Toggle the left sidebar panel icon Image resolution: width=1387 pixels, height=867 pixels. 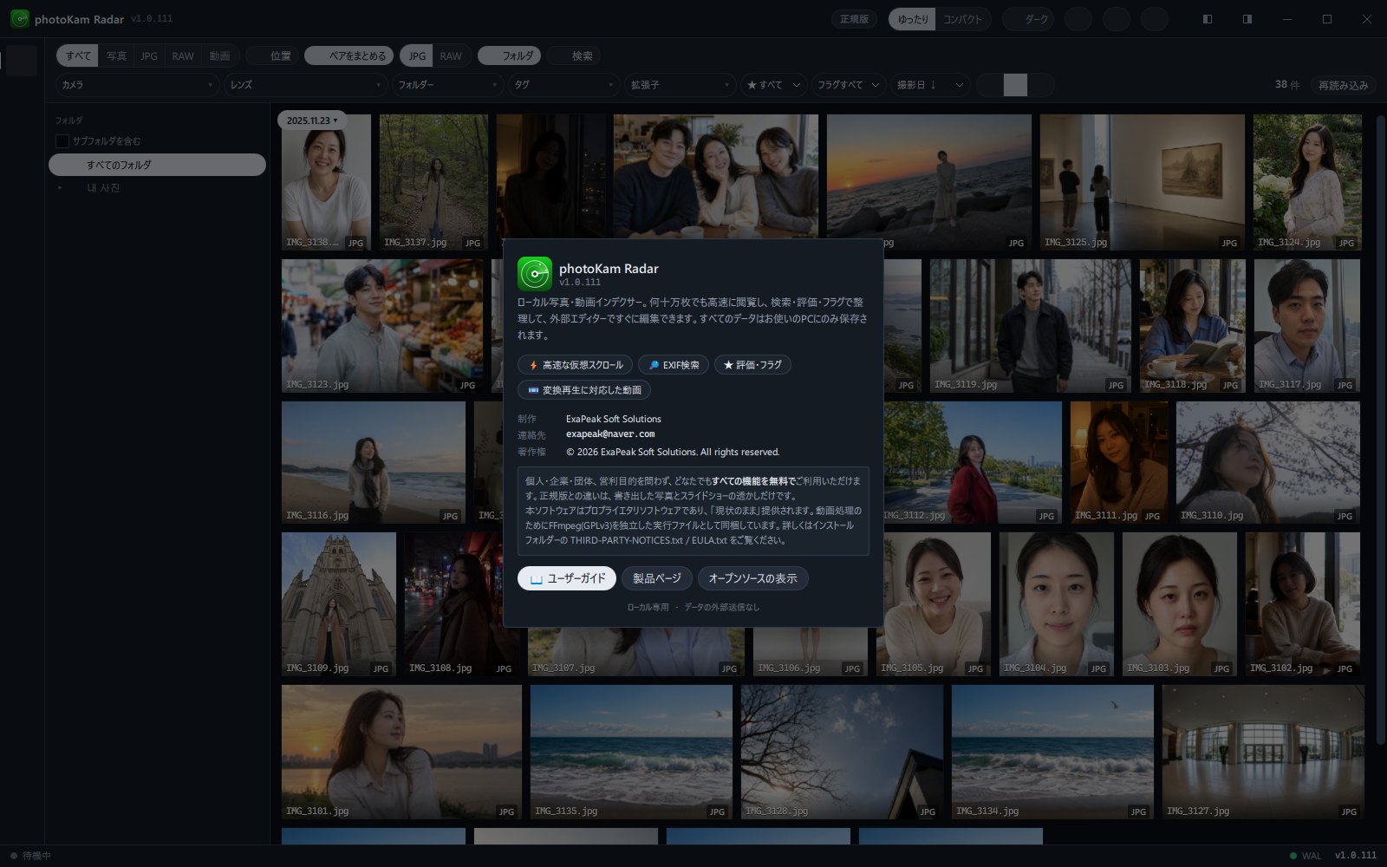click(1207, 19)
